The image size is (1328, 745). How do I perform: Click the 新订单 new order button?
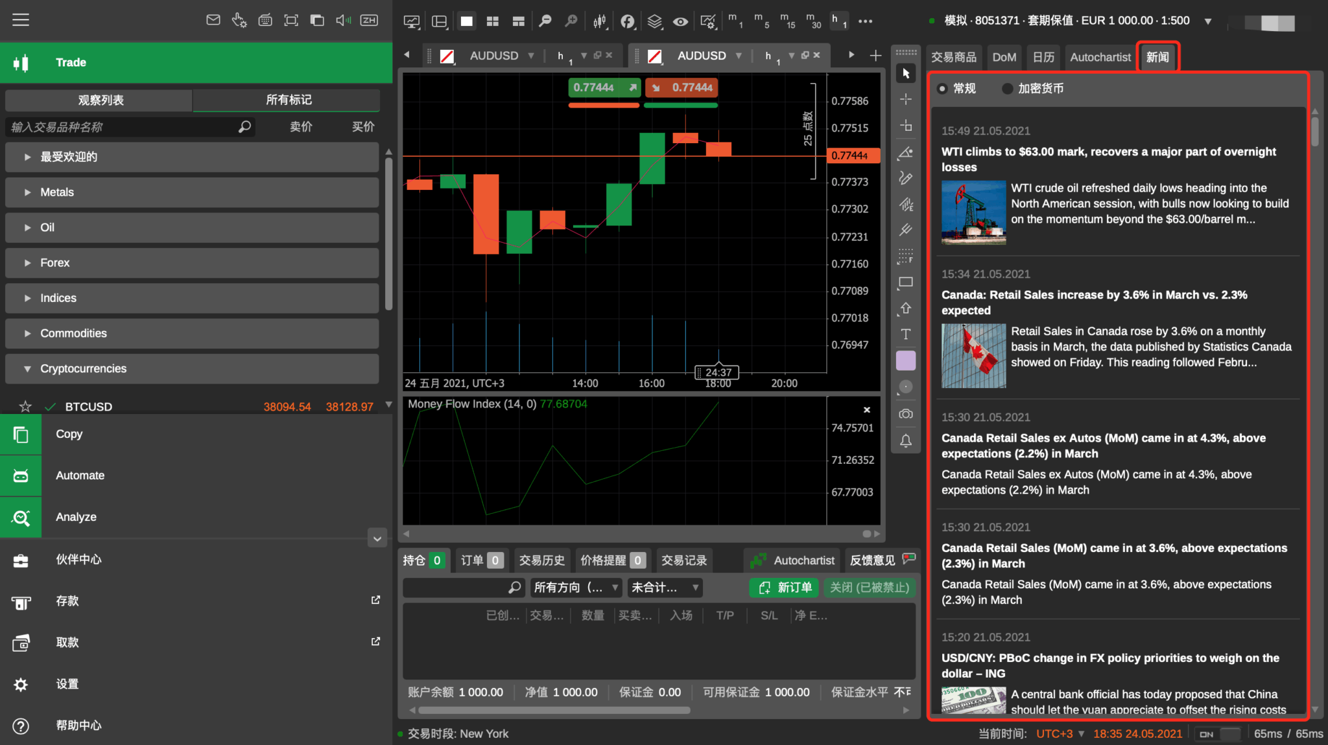click(x=783, y=588)
